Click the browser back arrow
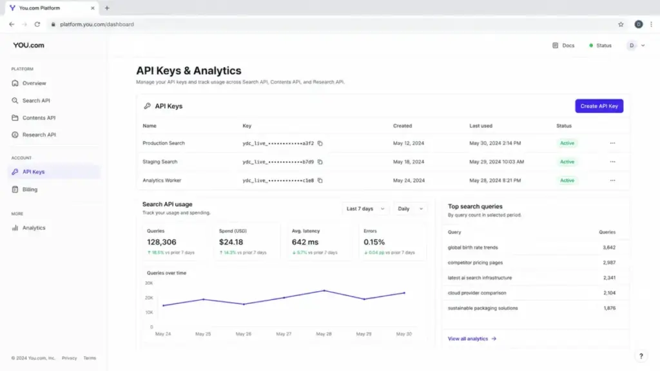 pos(12,24)
